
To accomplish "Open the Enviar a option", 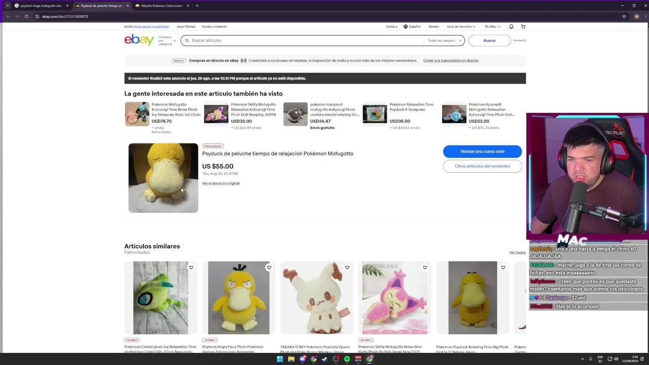I will tap(392, 26).
